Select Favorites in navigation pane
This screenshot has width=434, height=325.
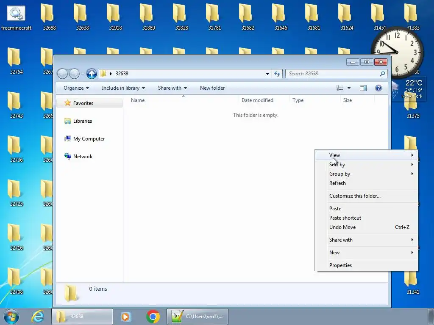click(x=89, y=103)
